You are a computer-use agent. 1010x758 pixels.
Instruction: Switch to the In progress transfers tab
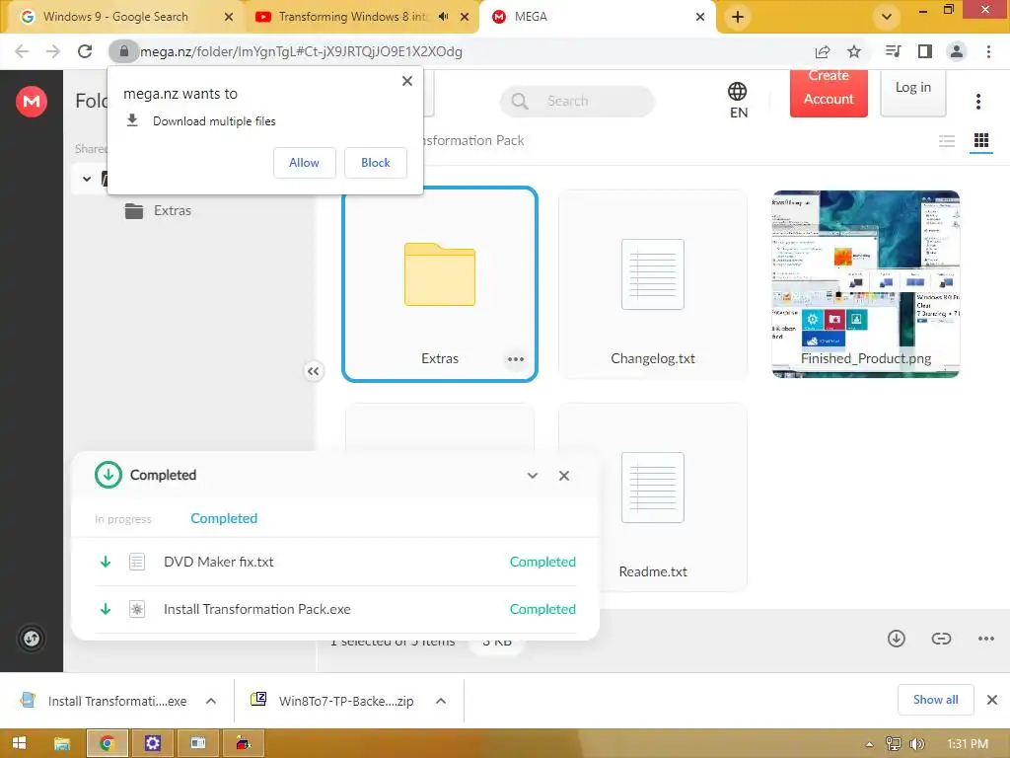tap(123, 519)
